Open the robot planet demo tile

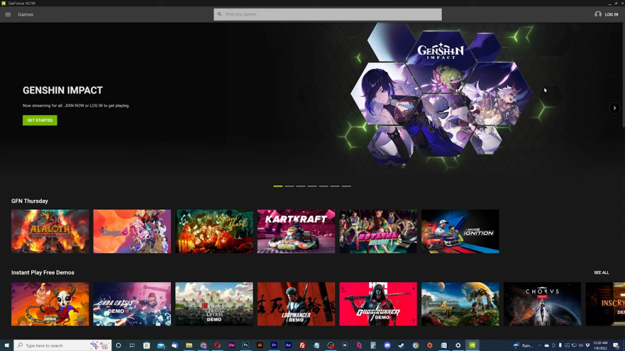click(x=460, y=304)
